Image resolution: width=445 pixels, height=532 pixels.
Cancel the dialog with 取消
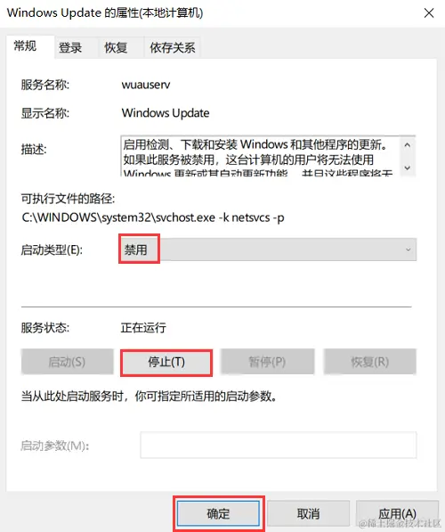click(309, 513)
